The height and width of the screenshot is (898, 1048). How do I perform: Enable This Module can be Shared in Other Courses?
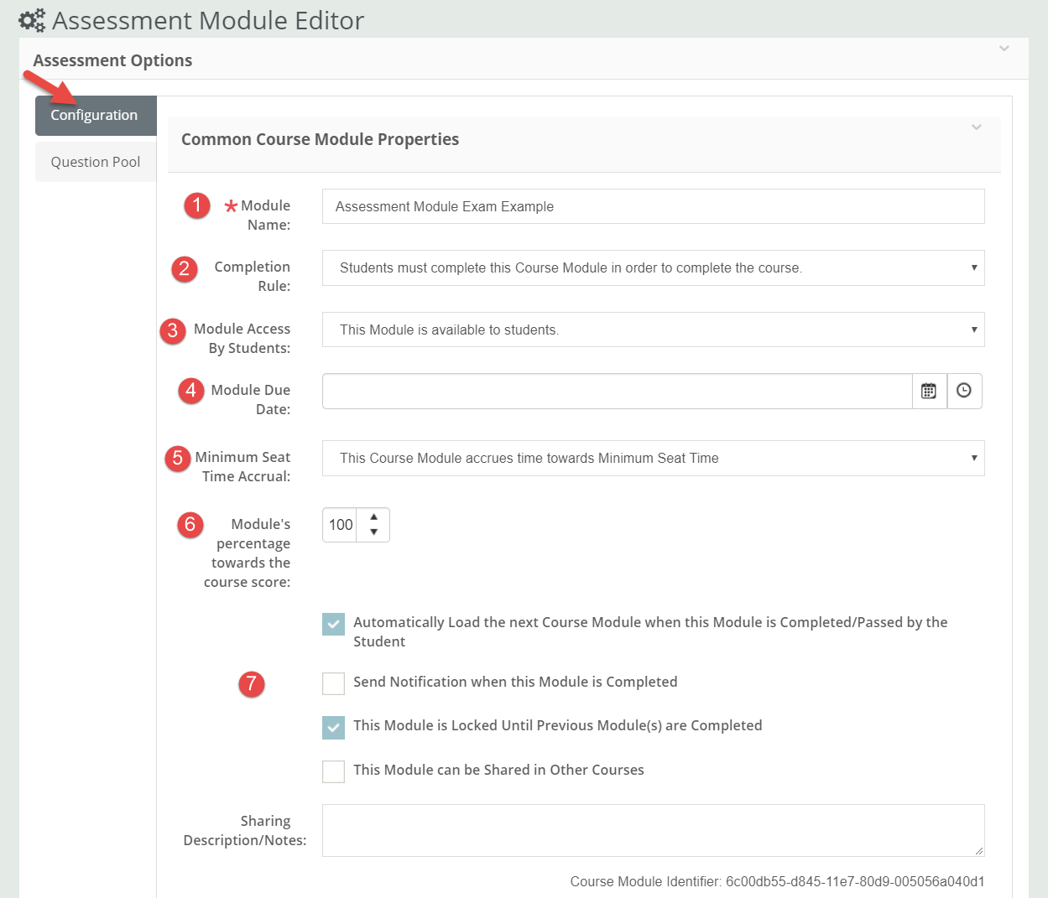point(333,771)
